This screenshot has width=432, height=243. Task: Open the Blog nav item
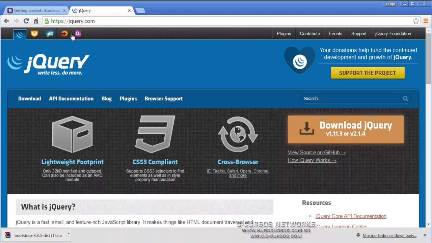(x=107, y=99)
